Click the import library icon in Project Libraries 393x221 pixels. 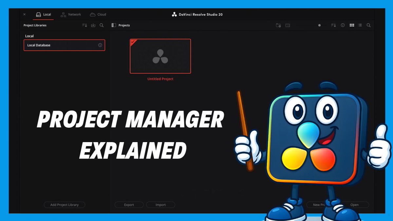point(93,25)
